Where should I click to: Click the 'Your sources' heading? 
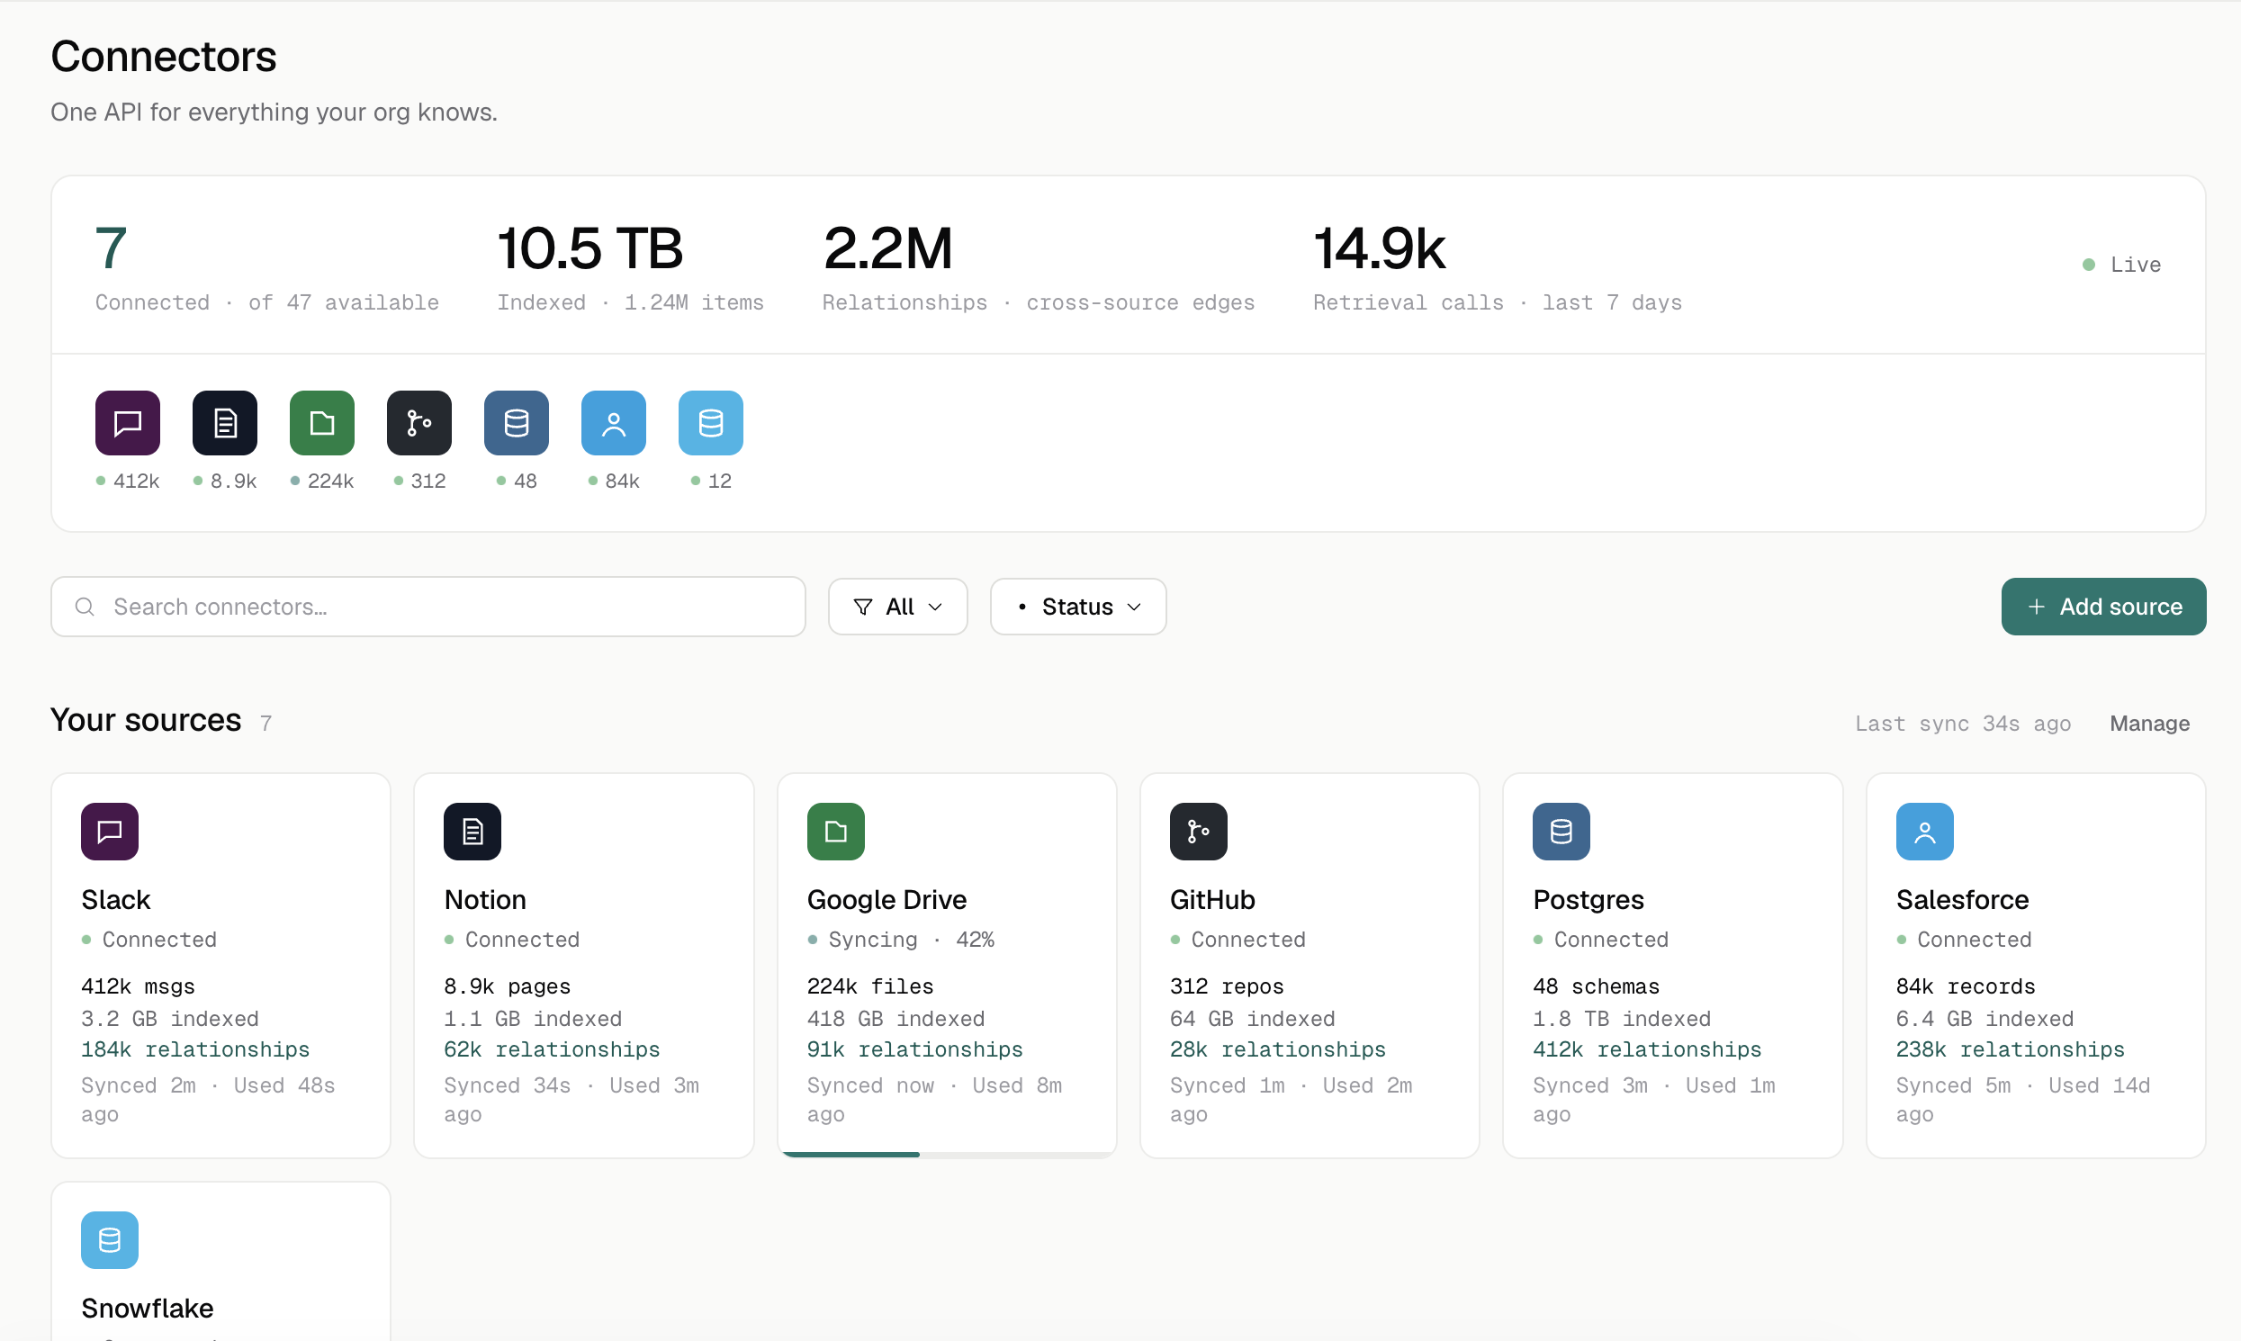click(x=146, y=720)
